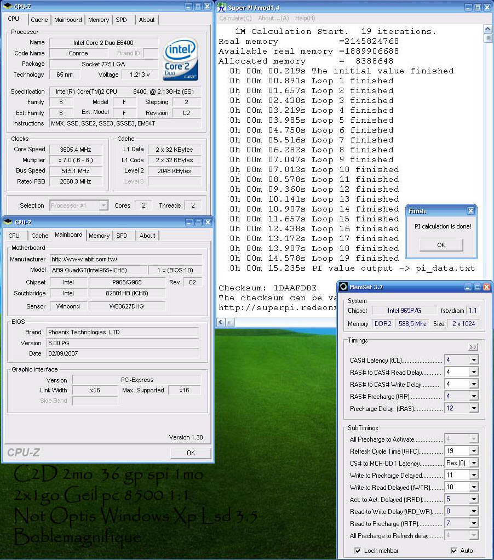This screenshot has height=560, width=494.
Task: Open the Read to Precharge (tRTP) dropdown
Action: click(474, 524)
